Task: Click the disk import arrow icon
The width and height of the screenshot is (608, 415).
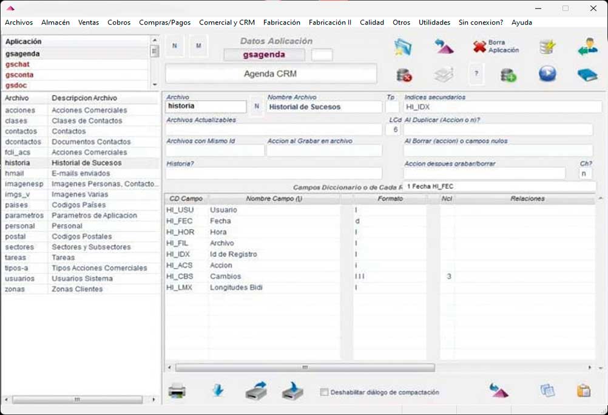Action: click(292, 391)
